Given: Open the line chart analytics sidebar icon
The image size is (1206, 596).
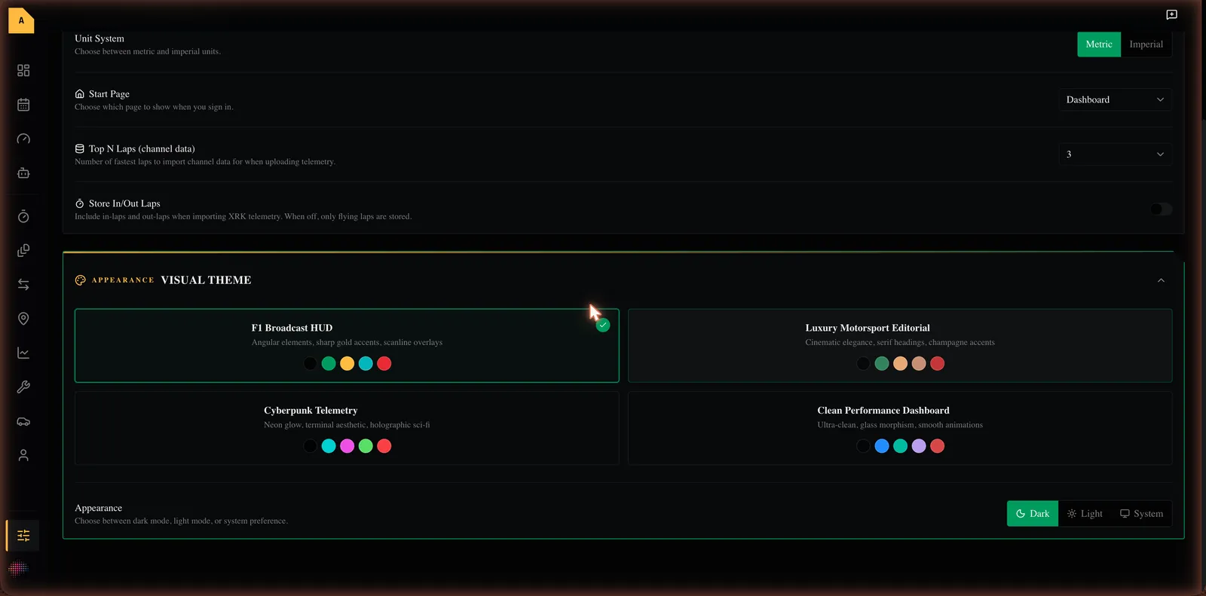Looking at the screenshot, I should point(23,353).
